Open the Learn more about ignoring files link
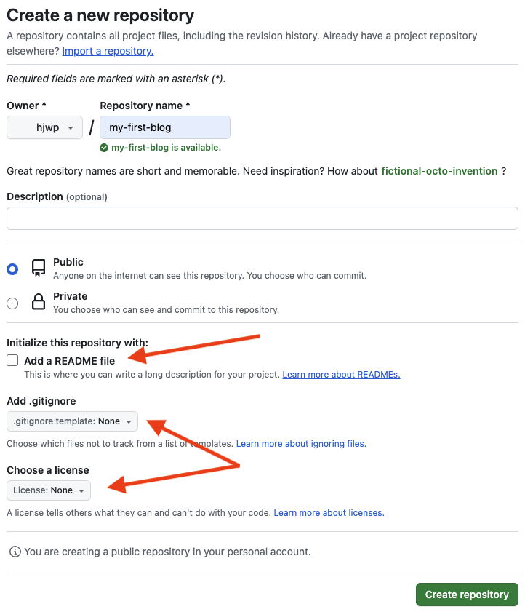 pos(301,443)
